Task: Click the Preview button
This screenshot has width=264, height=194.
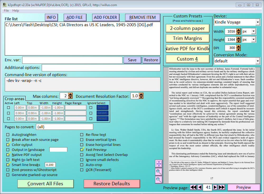Action: (x=243, y=187)
